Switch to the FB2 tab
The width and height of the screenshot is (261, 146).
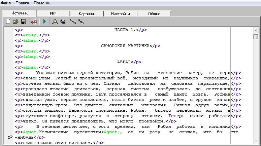53,14
